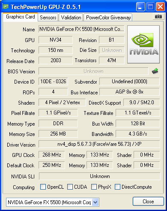Click the BIOS save chip icon

tap(155, 71)
